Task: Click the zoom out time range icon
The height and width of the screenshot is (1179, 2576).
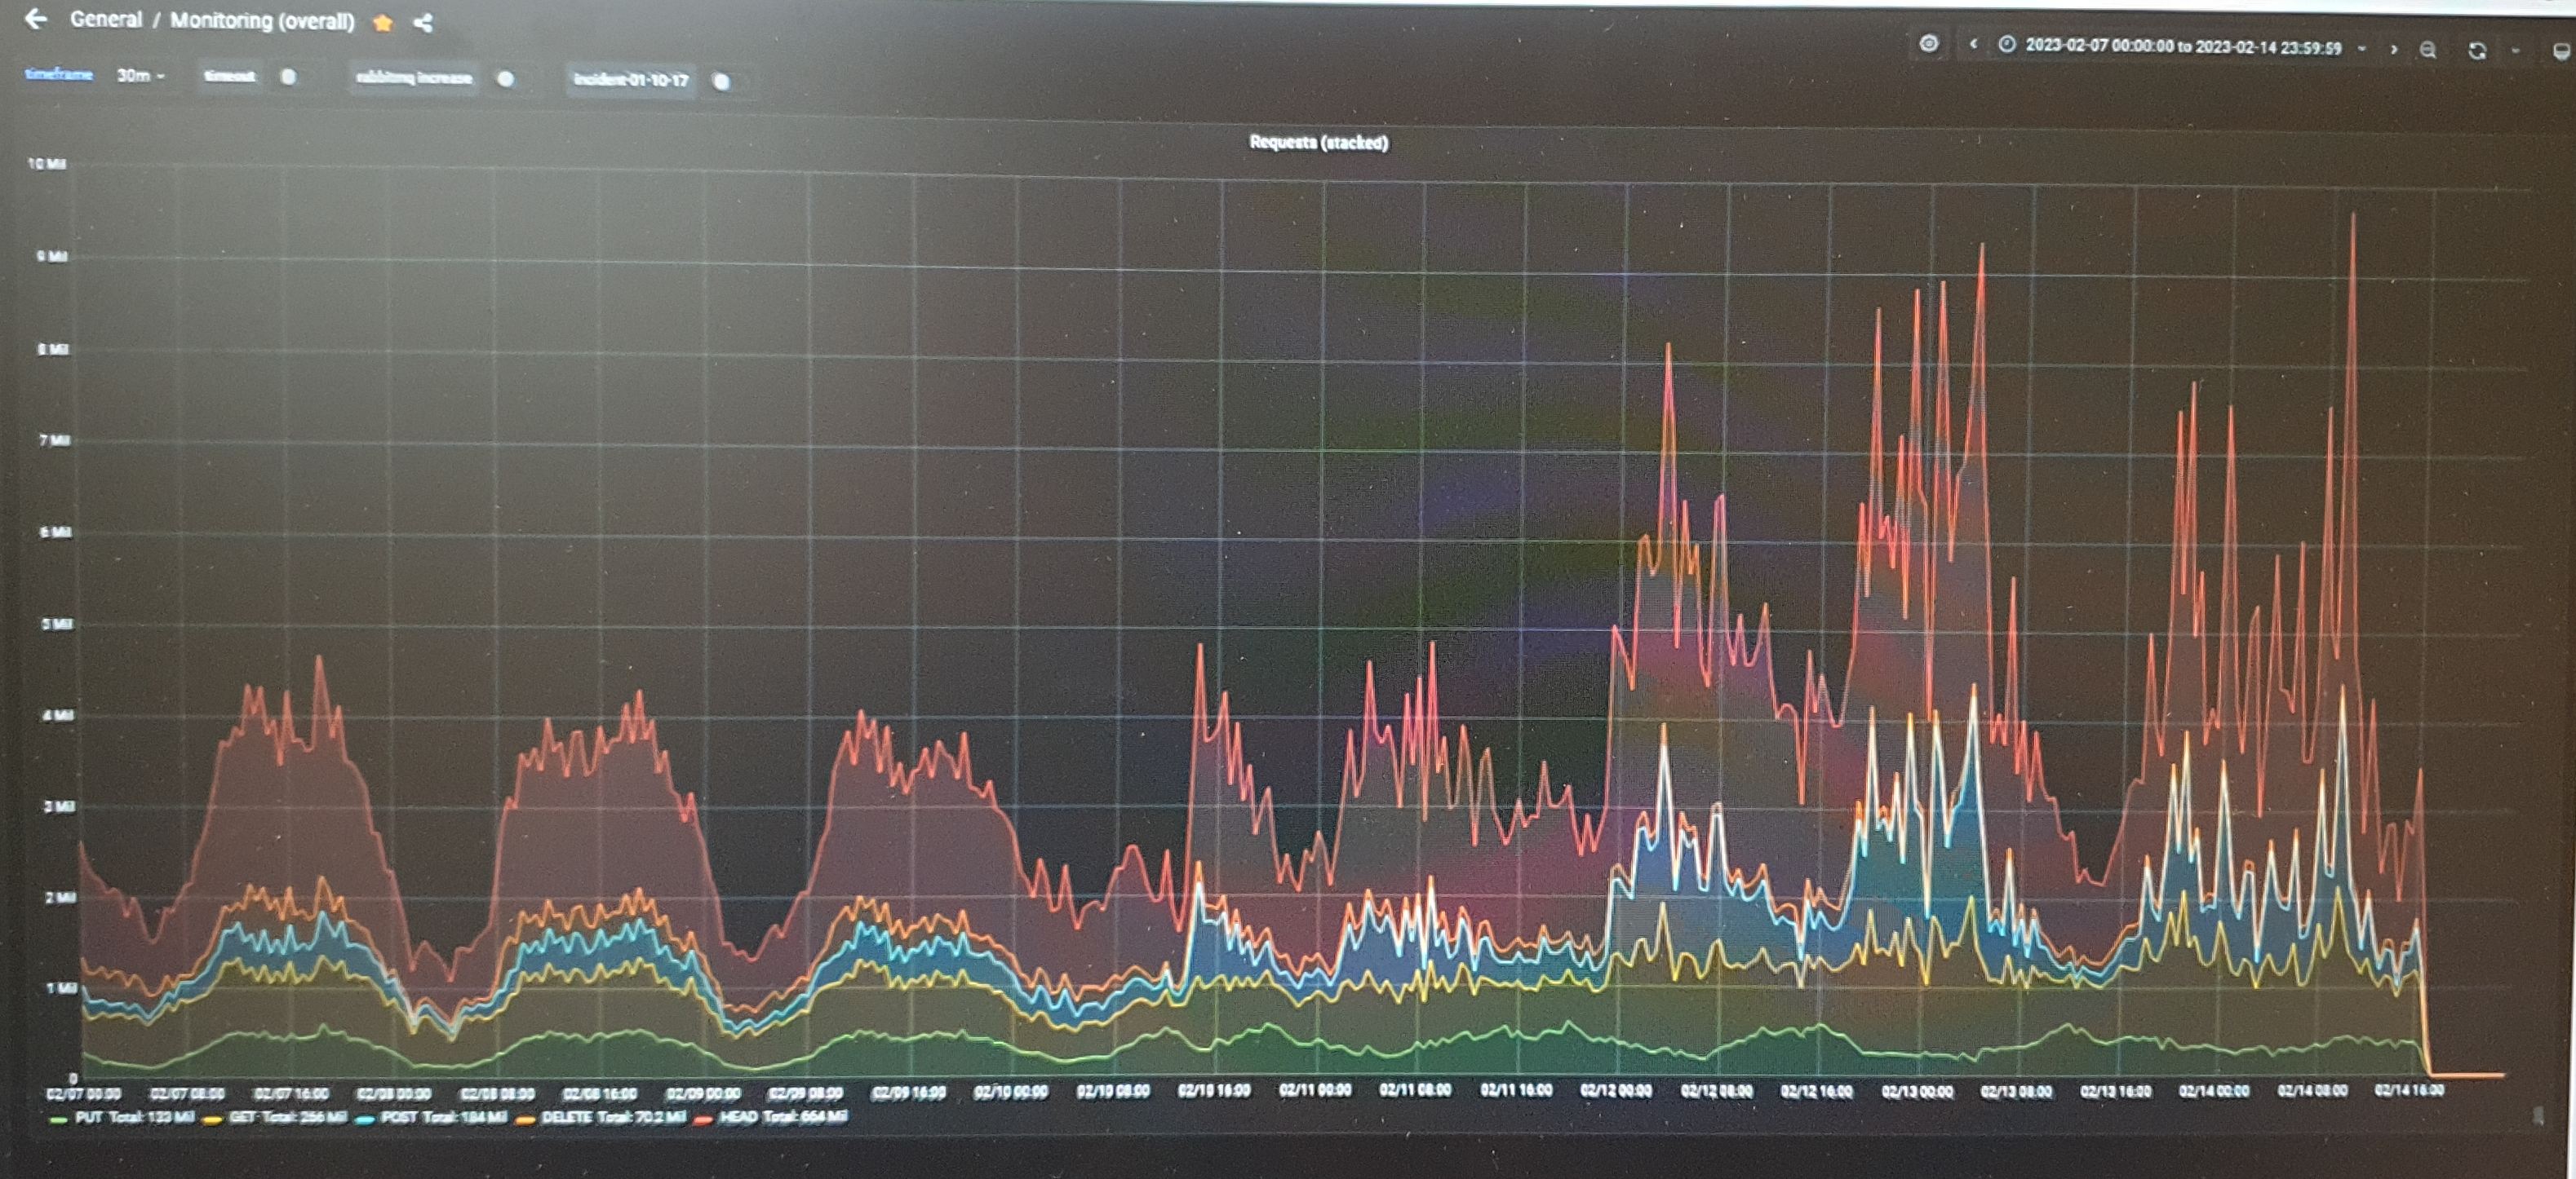Action: coord(2428,50)
